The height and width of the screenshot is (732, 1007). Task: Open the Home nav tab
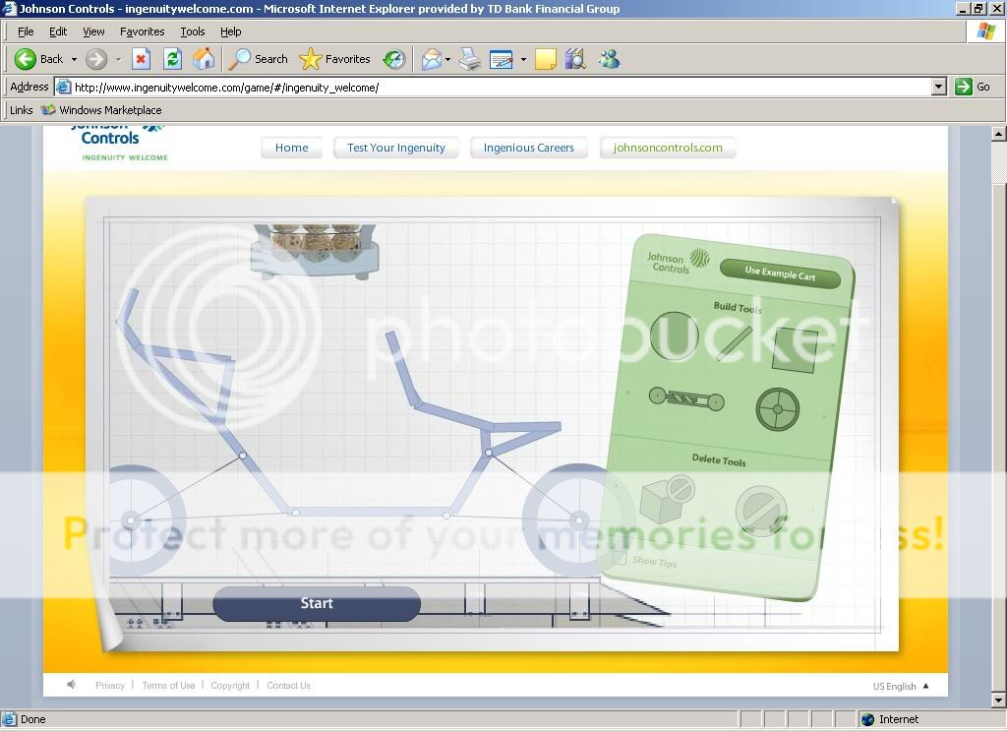tap(291, 148)
